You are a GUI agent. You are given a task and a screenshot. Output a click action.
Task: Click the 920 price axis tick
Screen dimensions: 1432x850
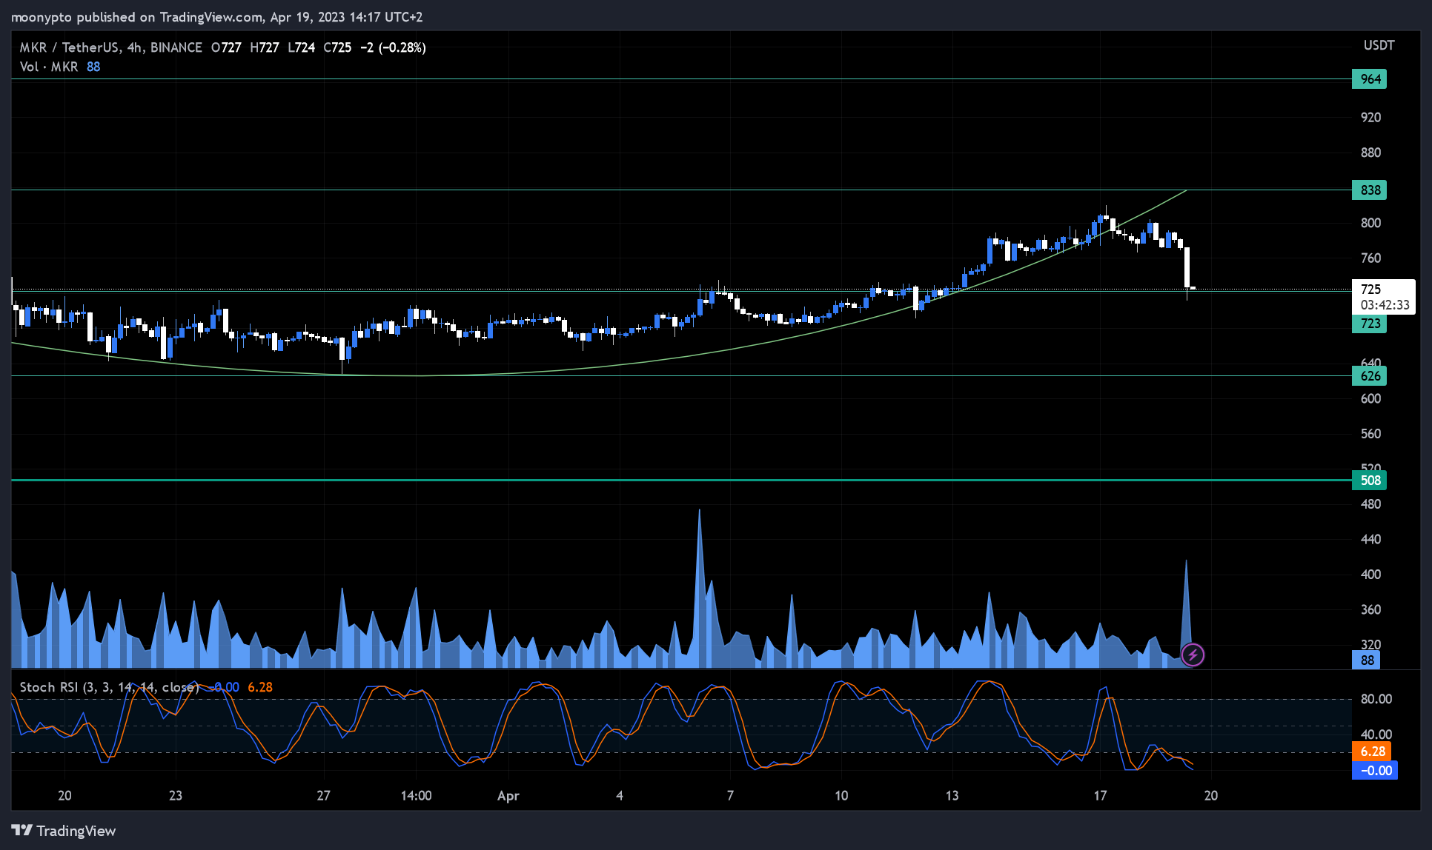pyautogui.click(x=1370, y=118)
